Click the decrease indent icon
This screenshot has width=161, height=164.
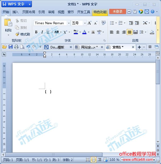[x=131, y=23]
